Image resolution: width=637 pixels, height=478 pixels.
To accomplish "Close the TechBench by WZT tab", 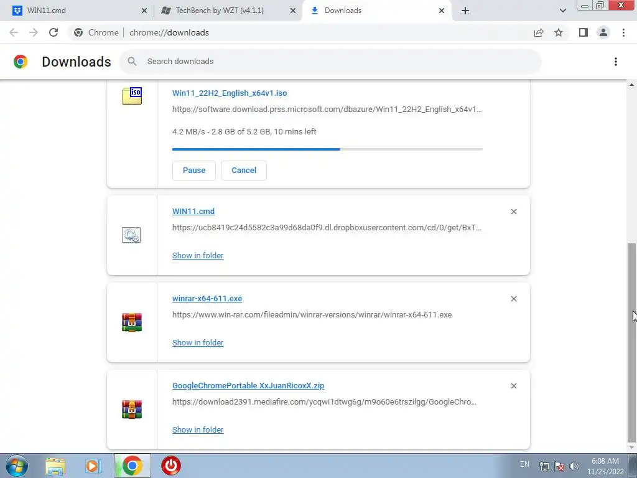I will (x=293, y=11).
